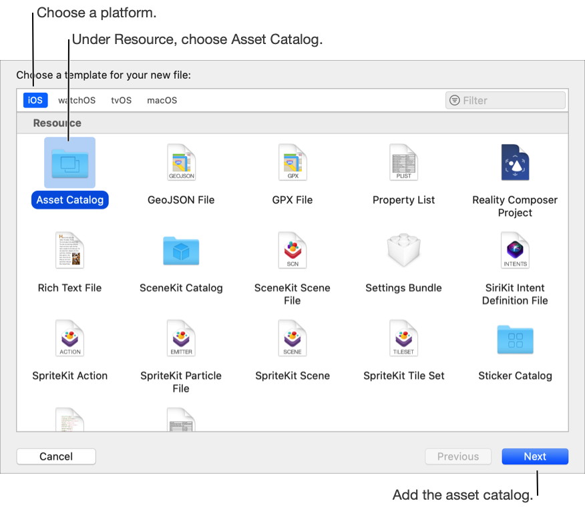Select the Sticker Catalog folder icon
The image size is (585, 507).
[515, 340]
